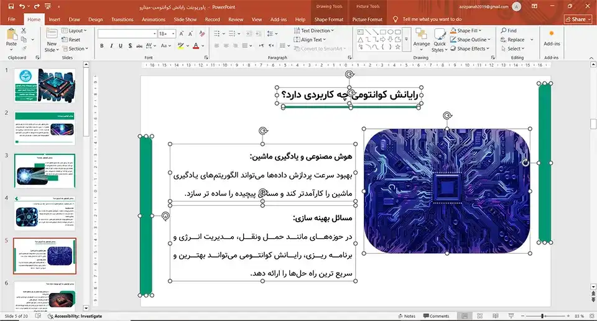Switch to Slide Sorter view icon
This screenshot has width=597, height=321.
point(479,316)
